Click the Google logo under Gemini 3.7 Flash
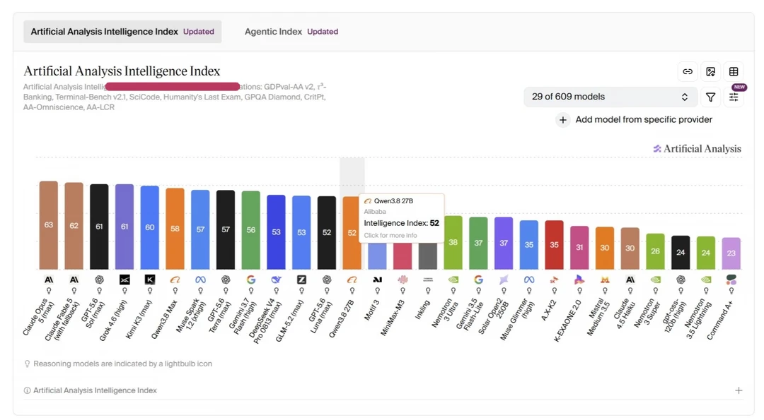This screenshot has height=420, width=764. (x=251, y=280)
